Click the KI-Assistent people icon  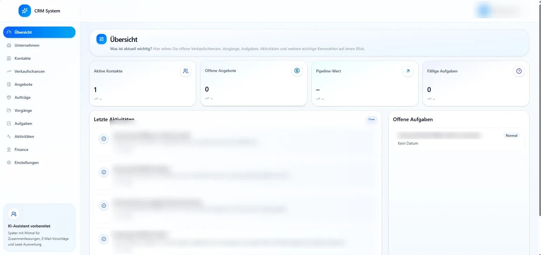coord(14,214)
